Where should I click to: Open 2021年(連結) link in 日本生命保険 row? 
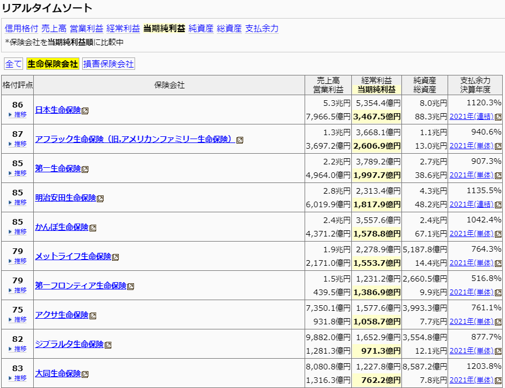point(472,117)
